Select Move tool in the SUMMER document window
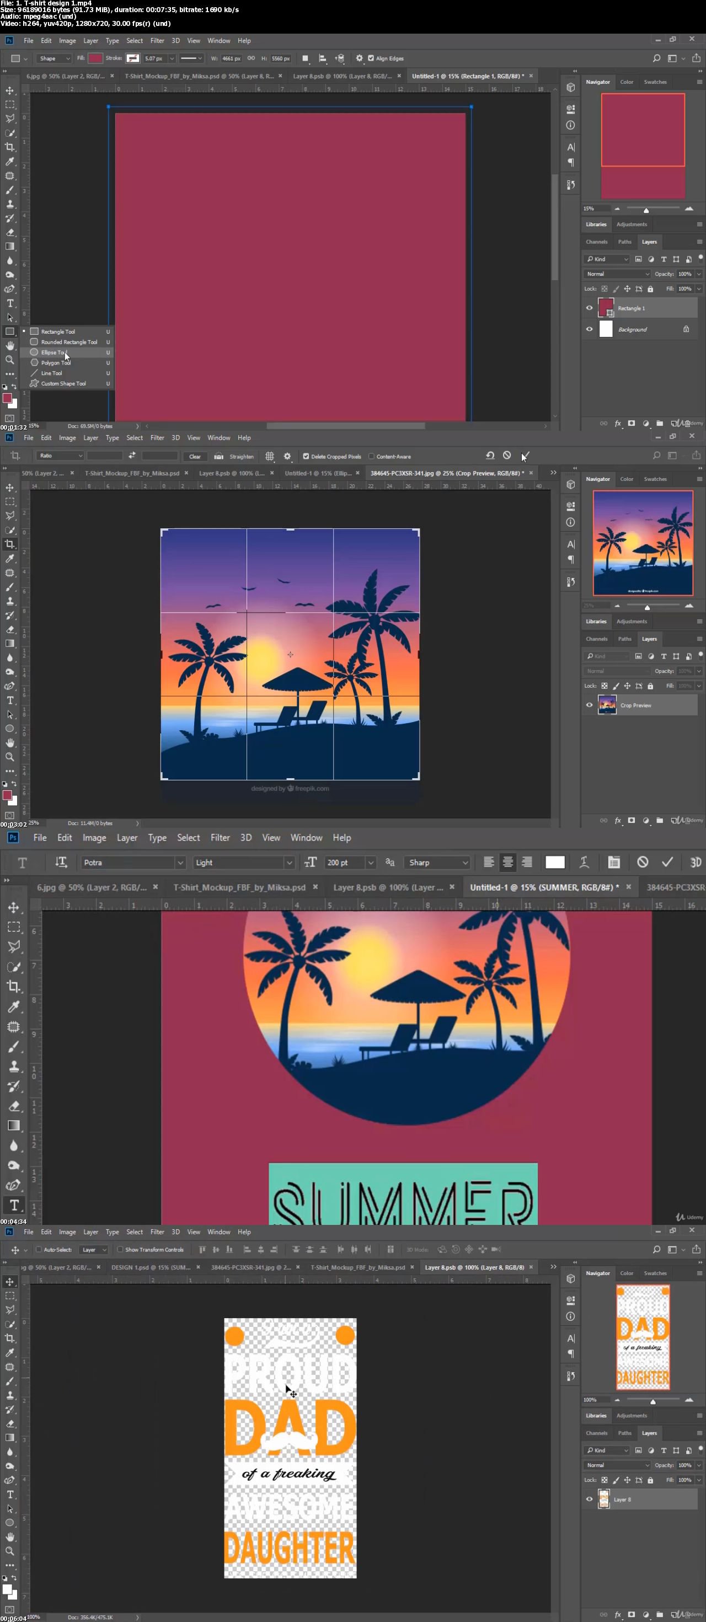Viewport: 706px width, 1622px height. coord(13,907)
